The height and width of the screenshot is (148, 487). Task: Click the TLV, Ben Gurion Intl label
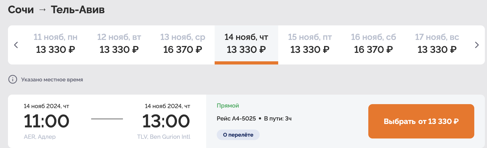(164, 137)
